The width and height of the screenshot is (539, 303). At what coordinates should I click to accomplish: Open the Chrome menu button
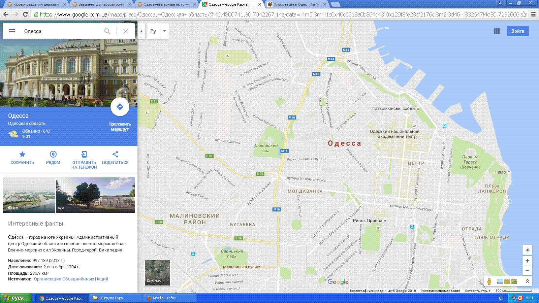[533, 14]
